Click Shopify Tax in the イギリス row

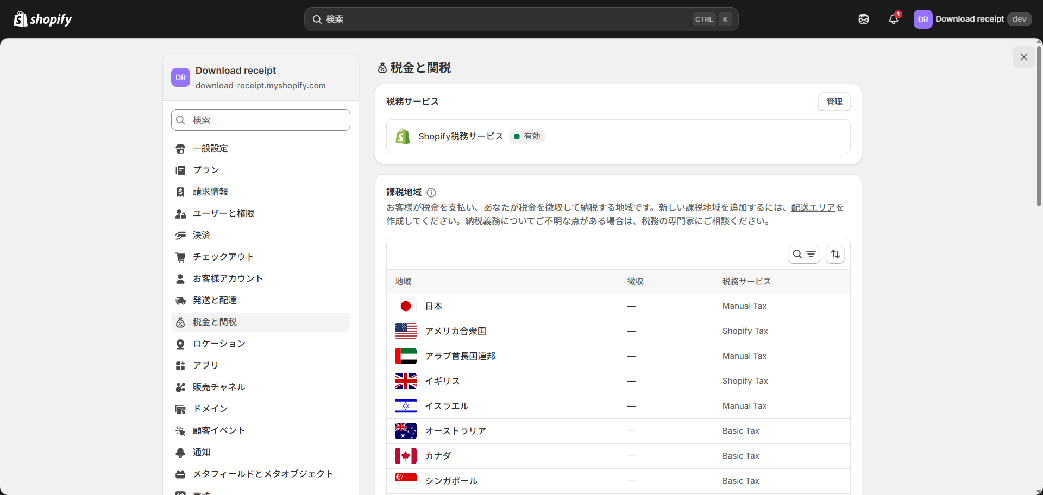[745, 381]
